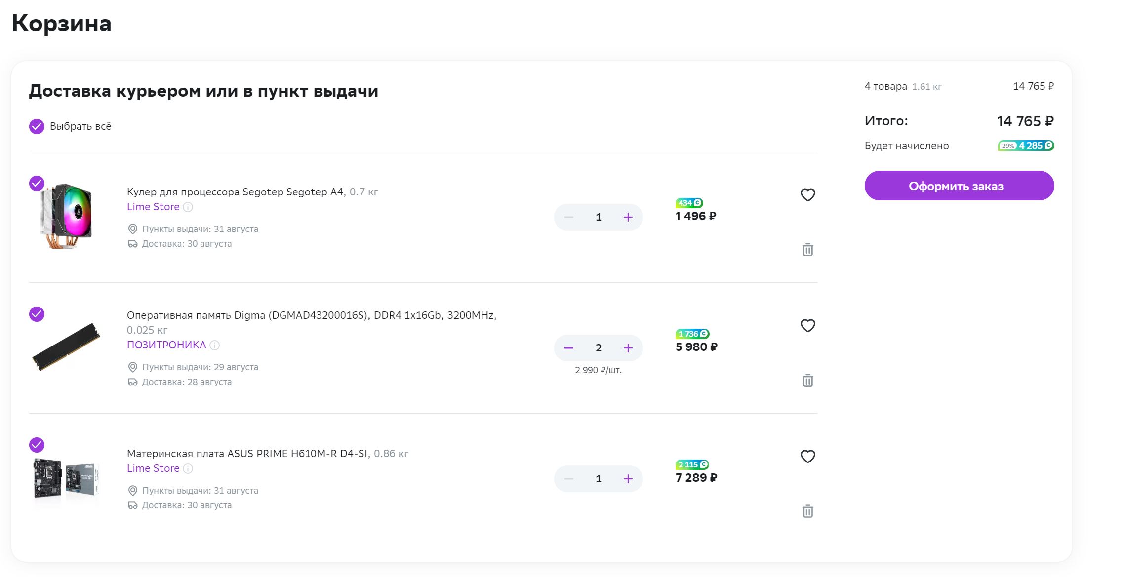Uncheck the Segotep cooler item

point(37,184)
